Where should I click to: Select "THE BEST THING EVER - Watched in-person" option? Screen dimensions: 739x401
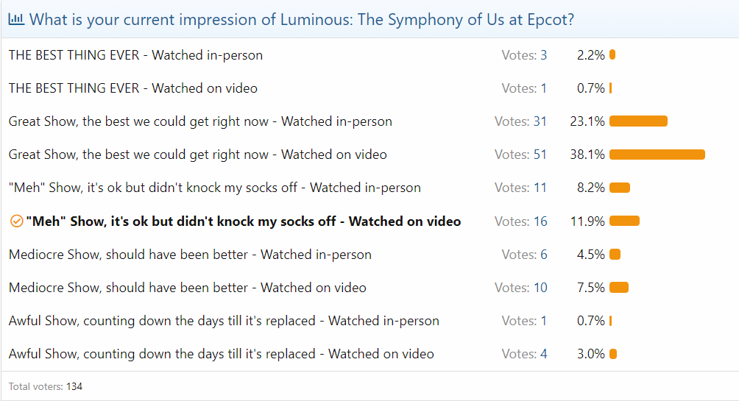(135, 55)
